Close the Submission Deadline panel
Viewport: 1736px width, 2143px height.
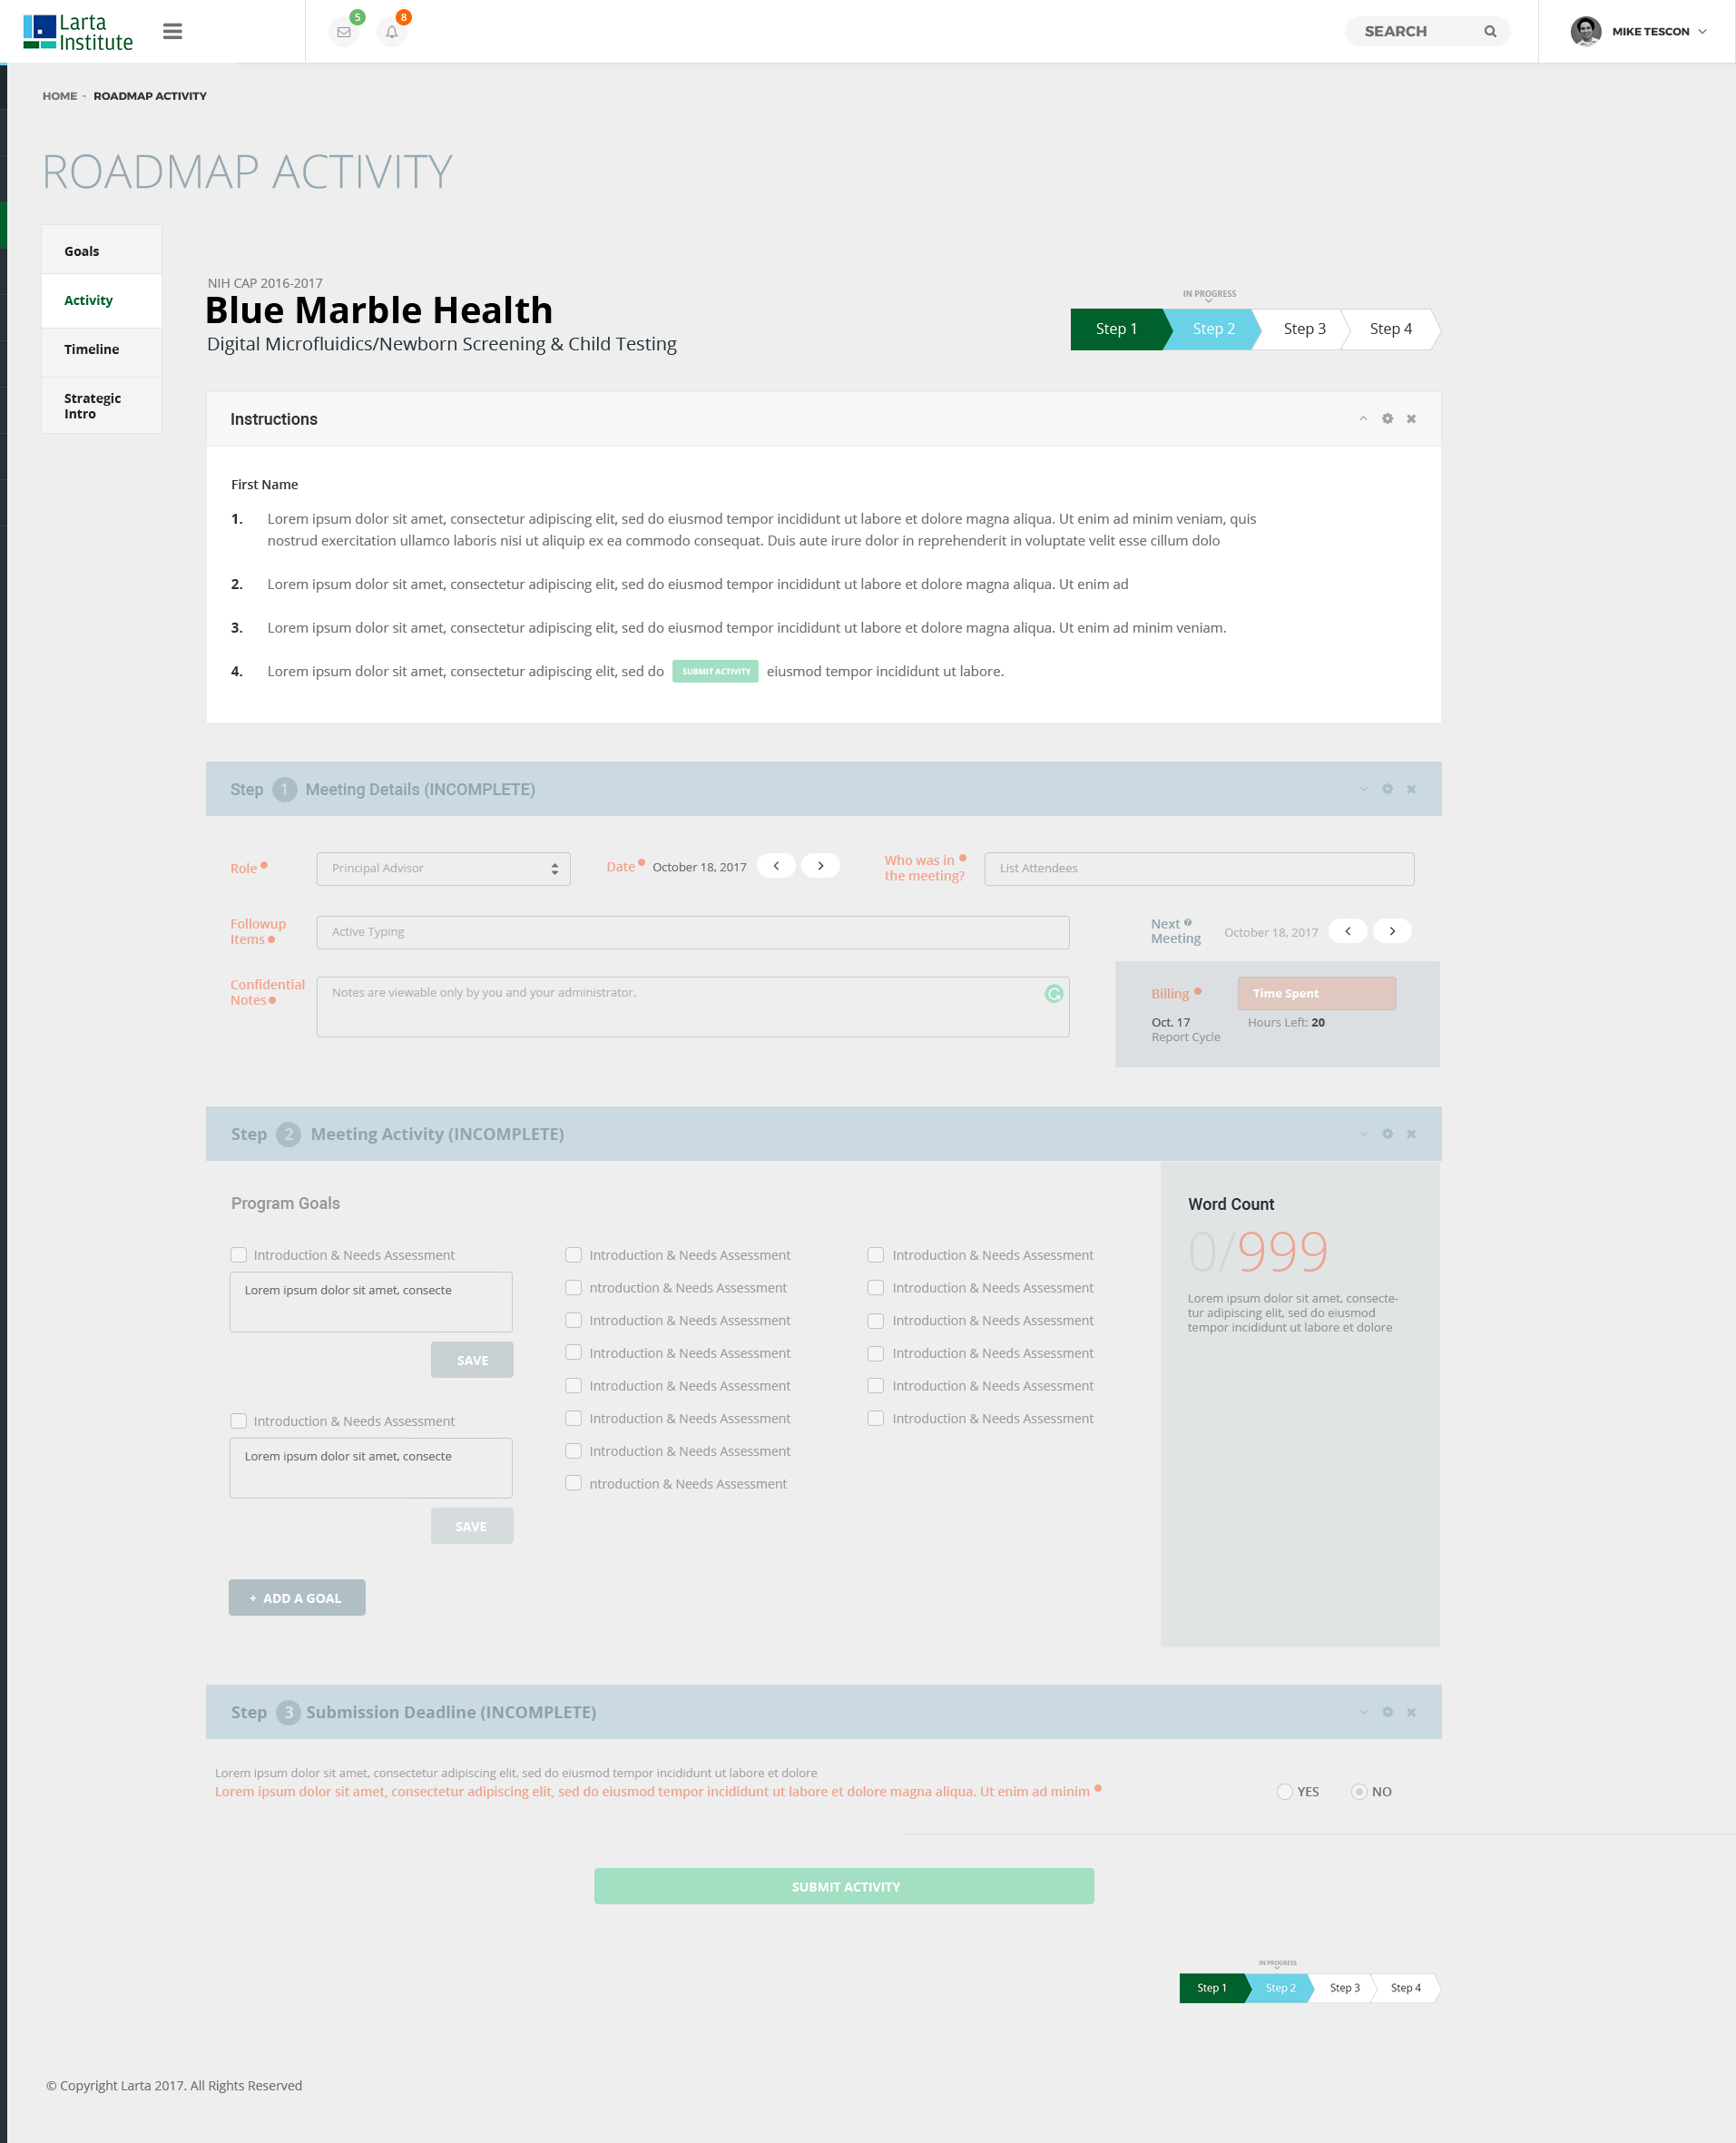point(1411,1712)
